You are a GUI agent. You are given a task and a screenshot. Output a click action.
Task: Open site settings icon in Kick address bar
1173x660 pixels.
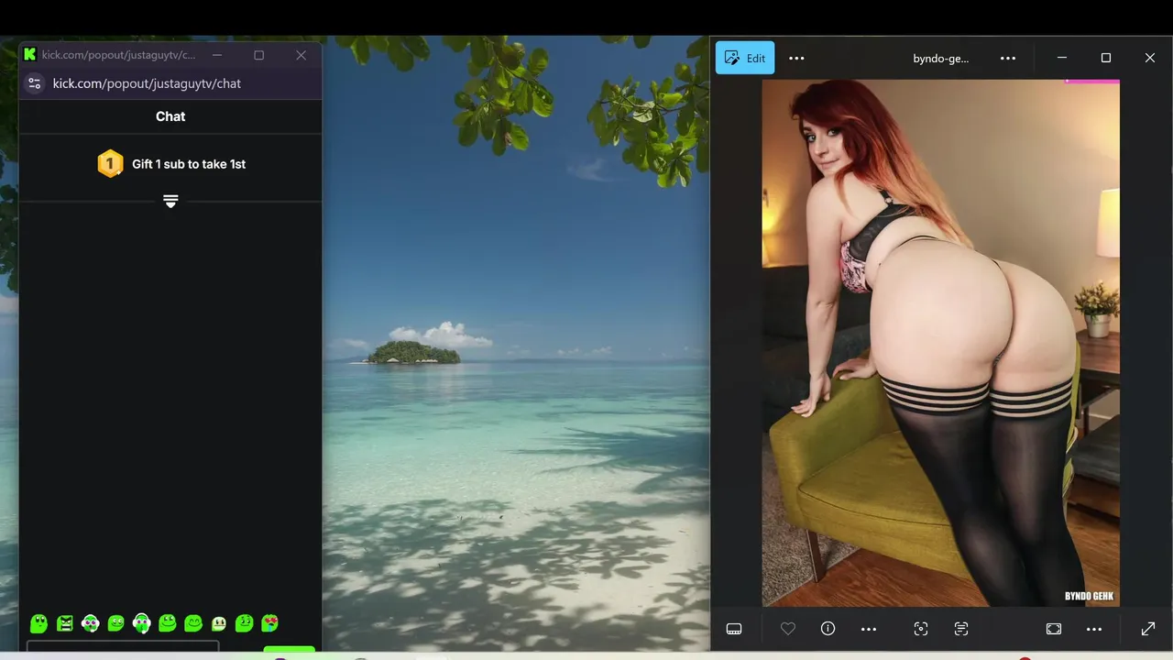tap(34, 83)
